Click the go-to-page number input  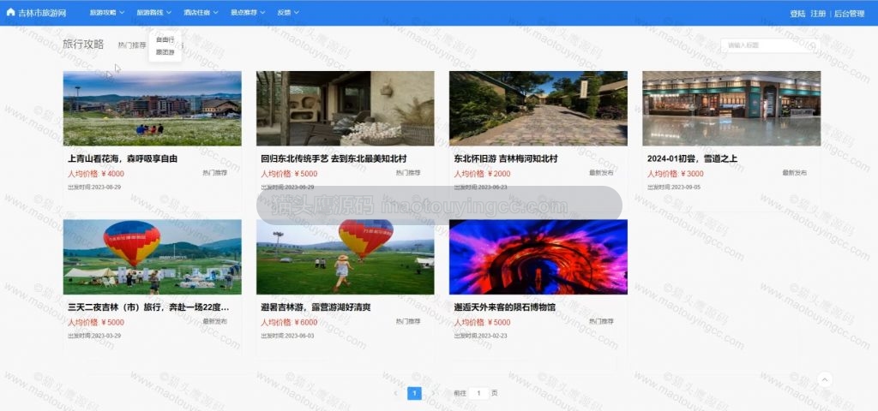[x=478, y=394]
